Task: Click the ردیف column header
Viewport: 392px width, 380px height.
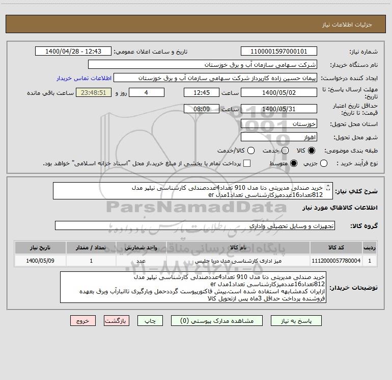Action: (x=370, y=247)
